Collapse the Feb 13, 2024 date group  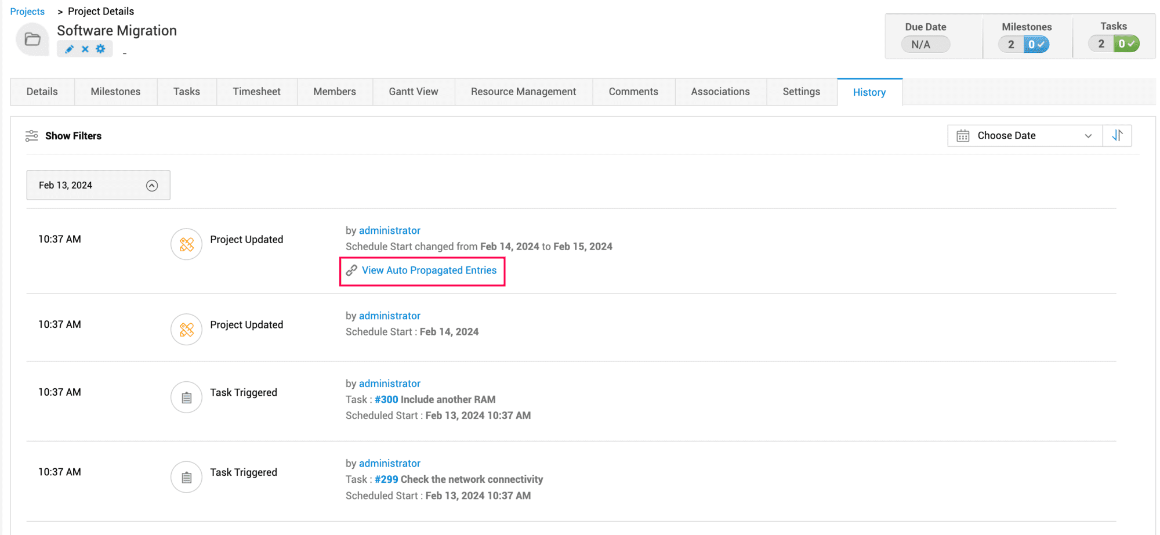click(x=152, y=186)
